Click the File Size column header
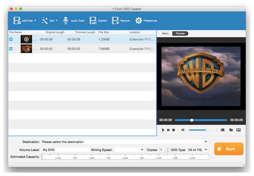The height and width of the screenshot is (176, 254). point(104,32)
